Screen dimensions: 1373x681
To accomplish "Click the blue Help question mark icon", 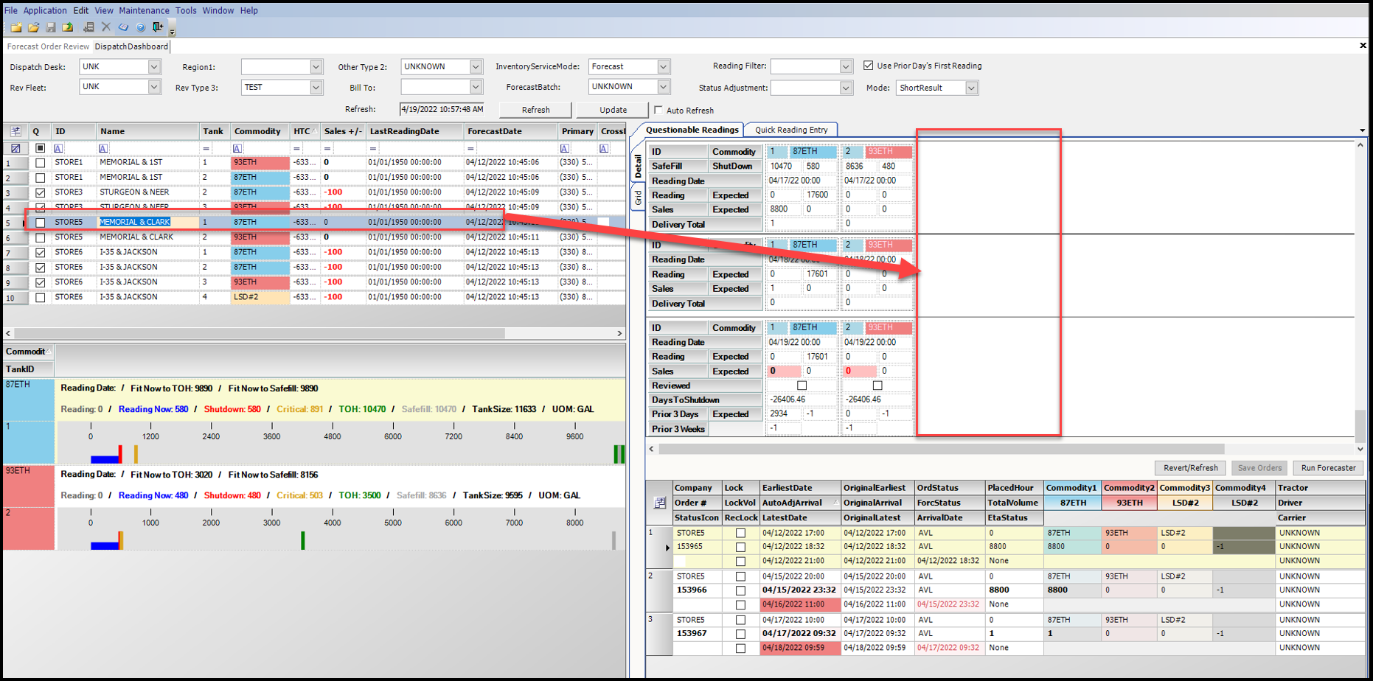I will click(x=140, y=27).
